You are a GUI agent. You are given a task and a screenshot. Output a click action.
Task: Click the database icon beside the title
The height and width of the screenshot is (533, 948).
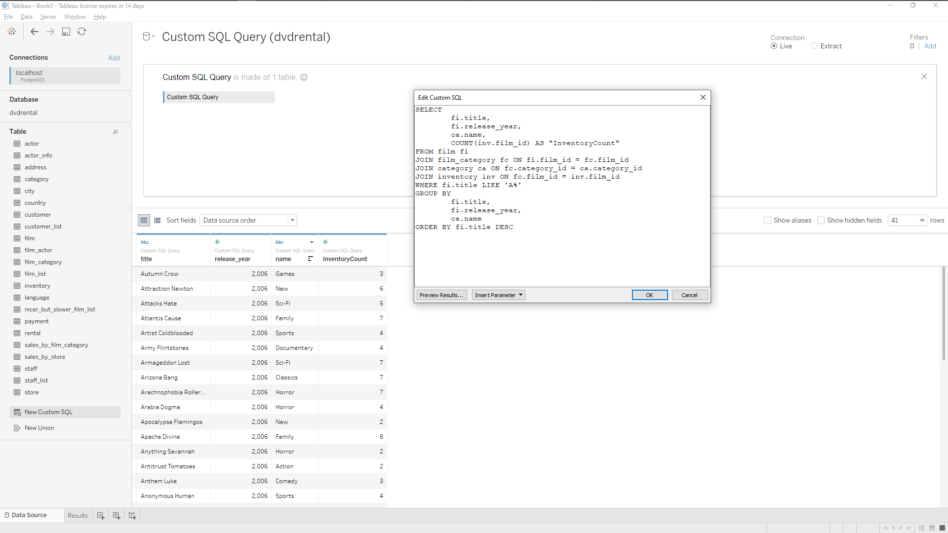point(146,36)
